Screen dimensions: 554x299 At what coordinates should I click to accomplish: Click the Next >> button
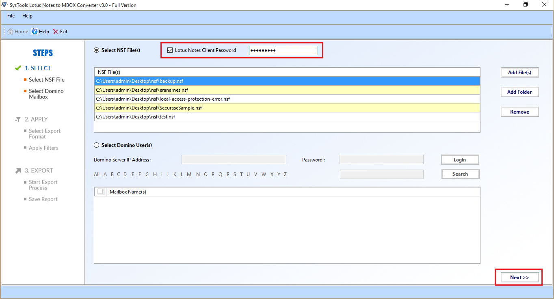(520, 277)
